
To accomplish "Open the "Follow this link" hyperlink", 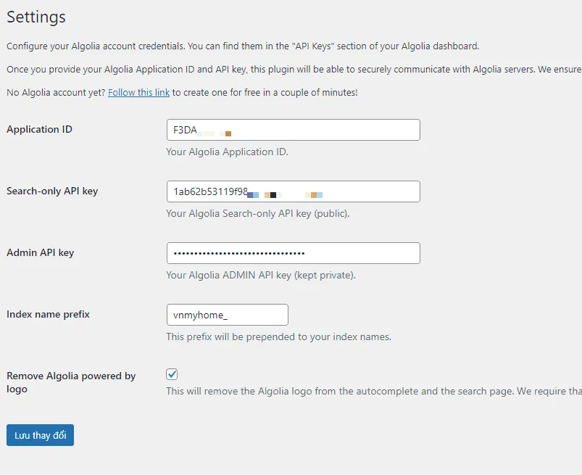I will 138,93.
